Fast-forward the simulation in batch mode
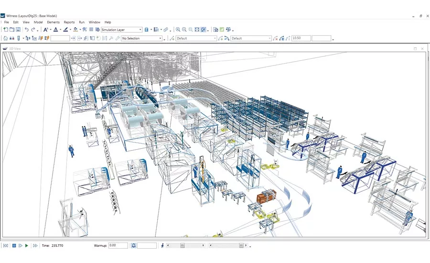The image size is (430, 263). pyautogui.click(x=35, y=245)
